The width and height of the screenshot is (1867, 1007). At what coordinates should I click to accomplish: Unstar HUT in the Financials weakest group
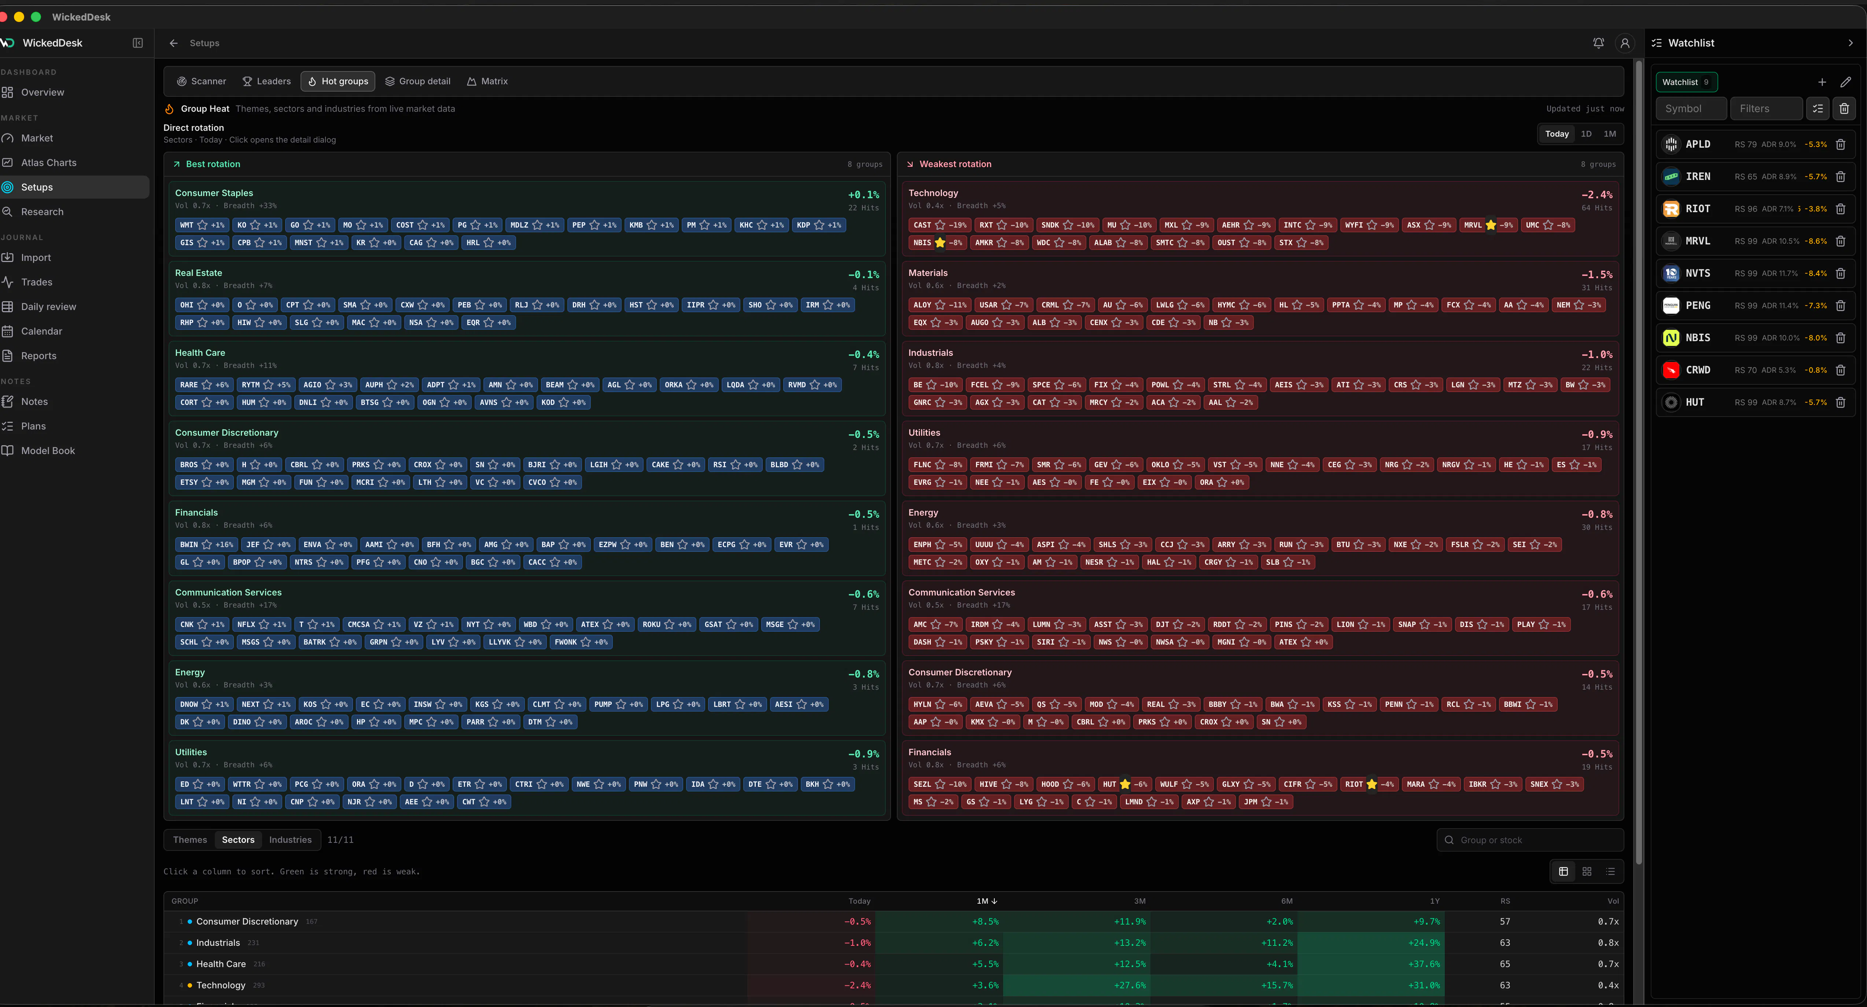1125,785
